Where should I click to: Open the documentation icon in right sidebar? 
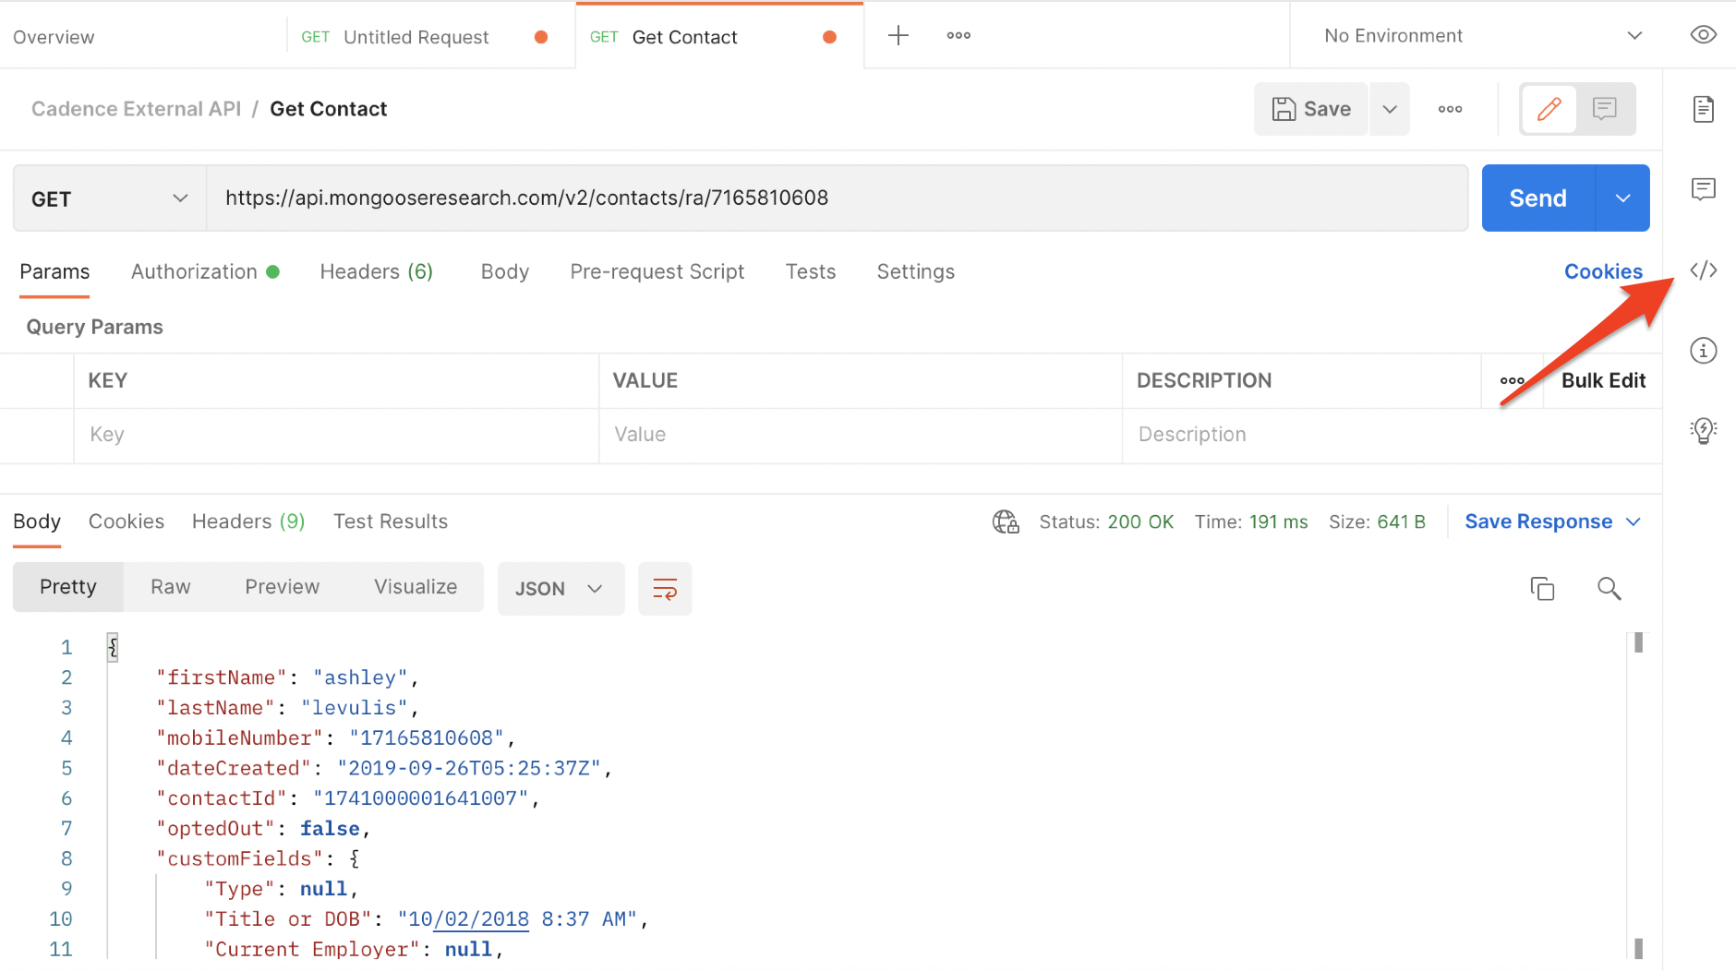click(x=1703, y=109)
